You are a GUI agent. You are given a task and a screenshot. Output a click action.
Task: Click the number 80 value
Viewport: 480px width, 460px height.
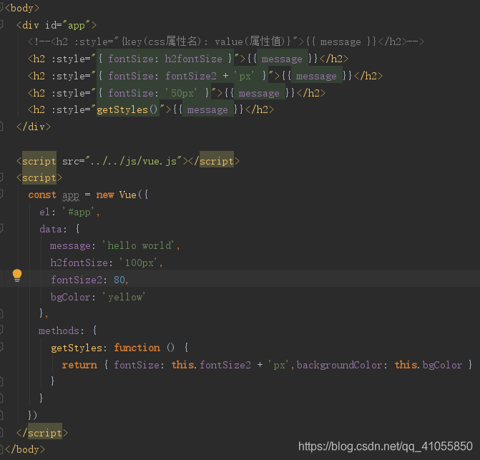point(119,280)
